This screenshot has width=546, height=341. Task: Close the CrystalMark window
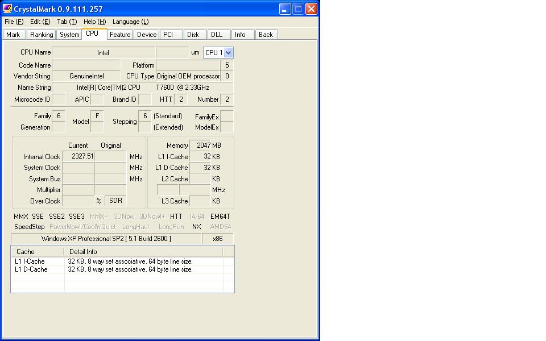click(x=311, y=9)
